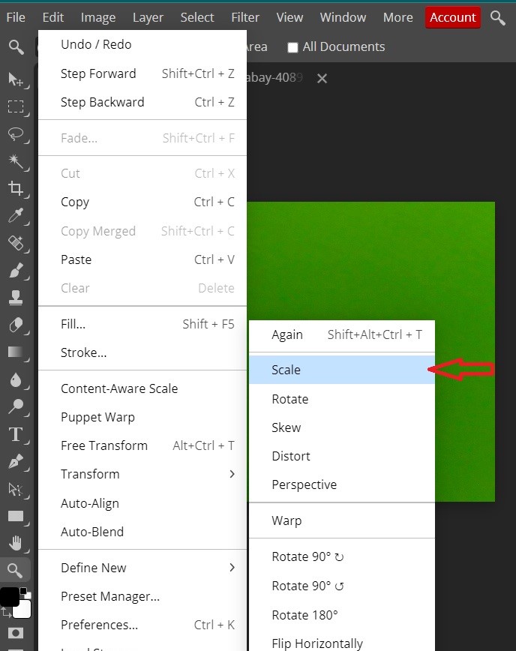The image size is (516, 651).
Task: Select the Clone Stamp tool
Action: [16, 298]
